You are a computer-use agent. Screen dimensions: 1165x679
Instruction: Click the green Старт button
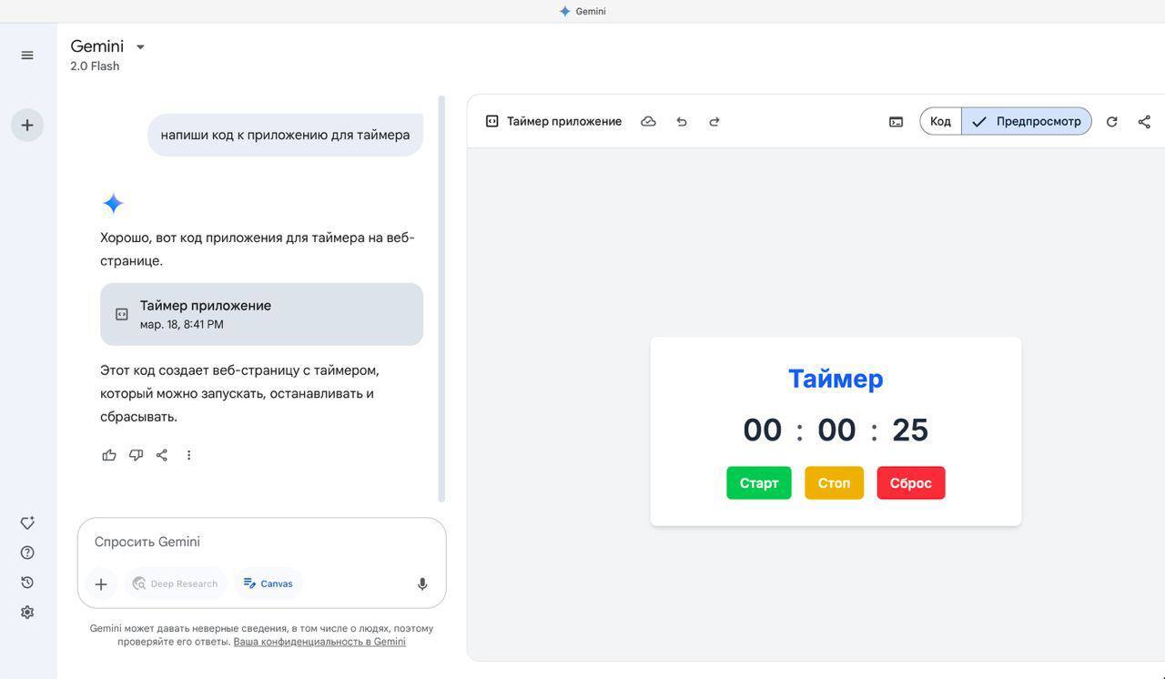pos(759,483)
